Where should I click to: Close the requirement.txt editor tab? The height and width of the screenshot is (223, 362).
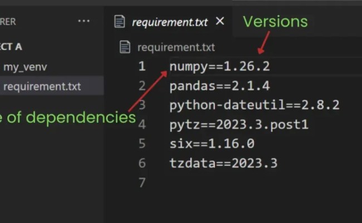click(x=220, y=21)
